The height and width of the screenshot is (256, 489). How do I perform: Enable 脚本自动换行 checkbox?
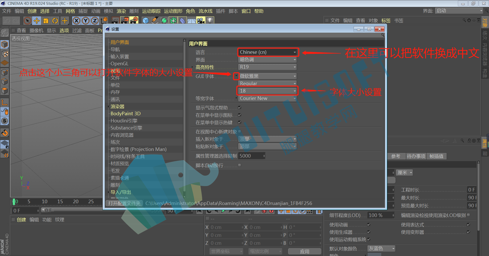[240, 165]
